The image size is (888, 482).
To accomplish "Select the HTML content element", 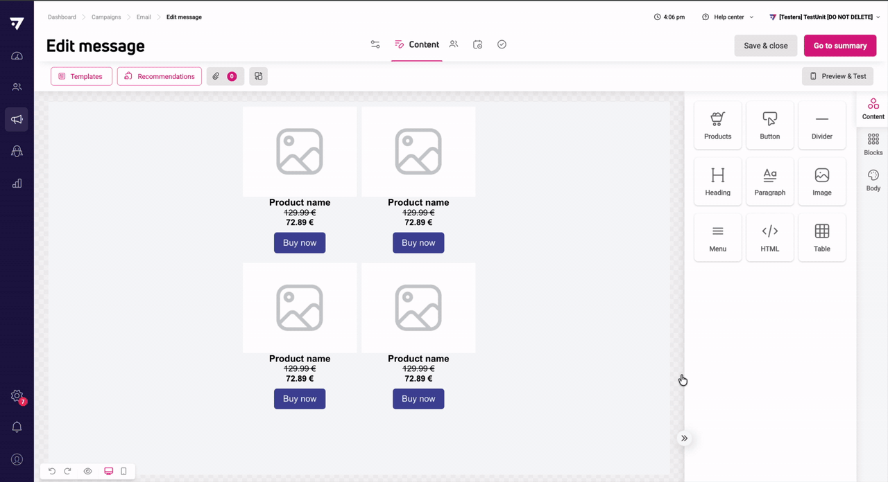I will pyautogui.click(x=769, y=238).
